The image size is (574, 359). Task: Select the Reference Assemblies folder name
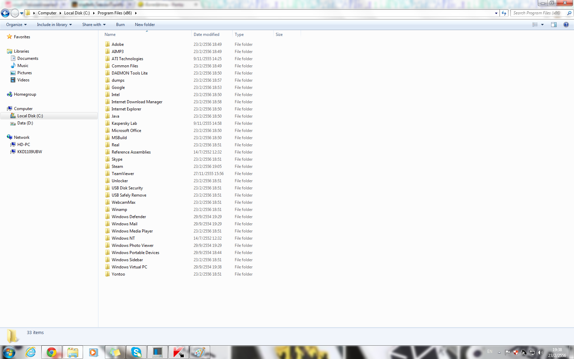[x=131, y=152]
